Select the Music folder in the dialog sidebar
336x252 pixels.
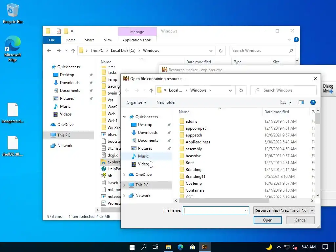143,156
